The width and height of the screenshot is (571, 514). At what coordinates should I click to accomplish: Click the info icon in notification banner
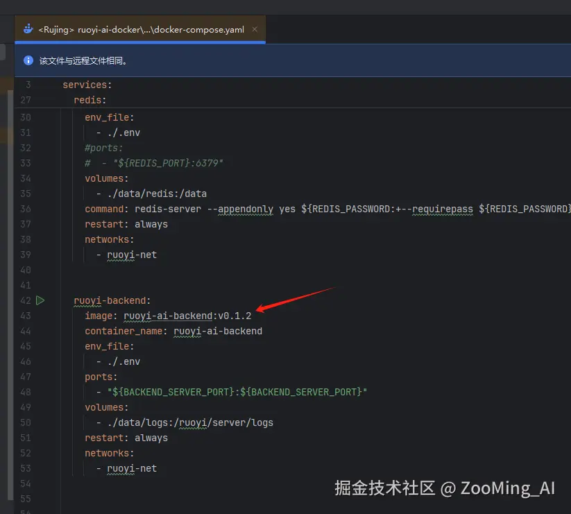pos(28,60)
